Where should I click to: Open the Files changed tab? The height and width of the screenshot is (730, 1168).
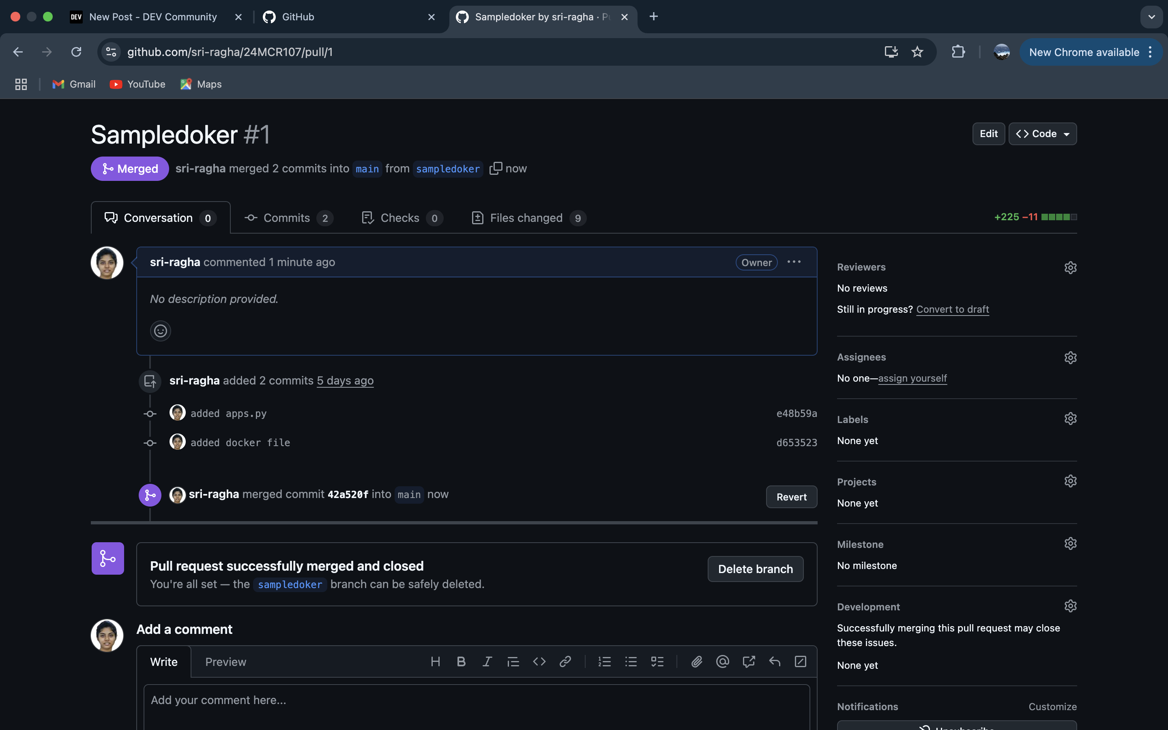pyautogui.click(x=528, y=218)
